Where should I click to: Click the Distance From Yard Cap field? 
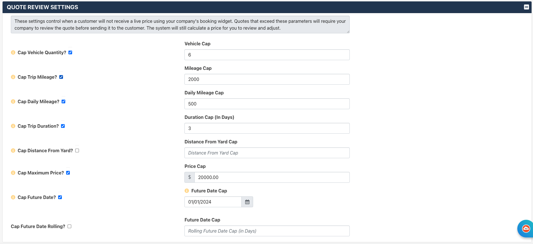[267, 153]
